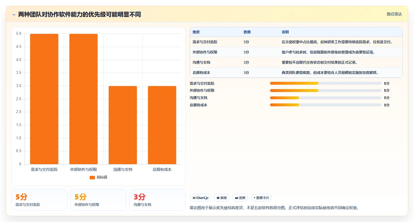
Task: Click the 沟通与文档 bar in the chart
Action: click(x=123, y=125)
